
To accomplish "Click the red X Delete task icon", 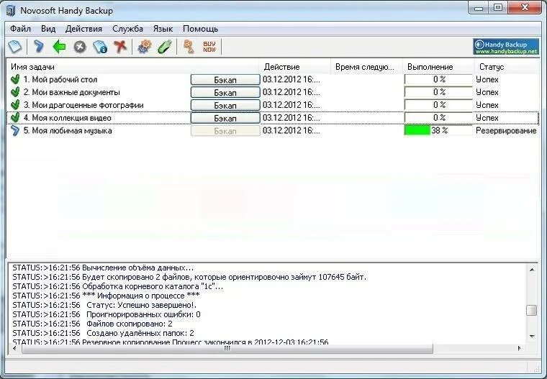I will point(120,47).
